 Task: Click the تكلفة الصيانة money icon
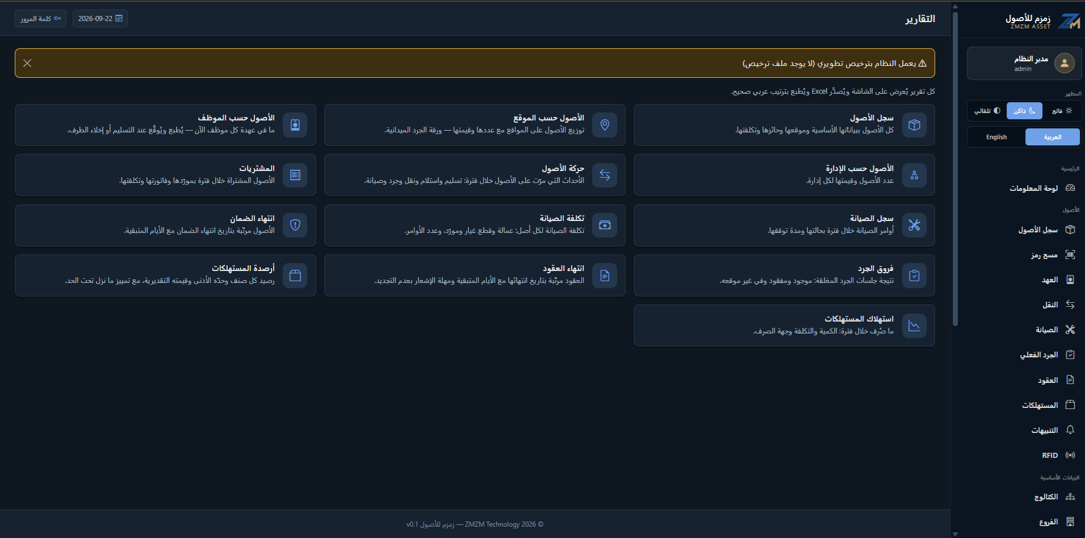tap(605, 225)
